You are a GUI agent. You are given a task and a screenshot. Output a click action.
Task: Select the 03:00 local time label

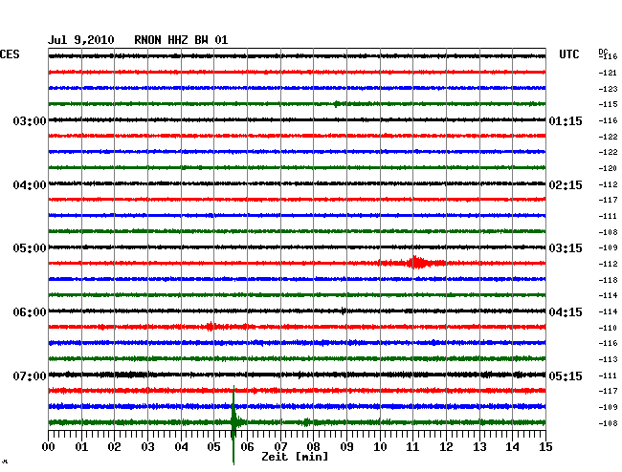pyautogui.click(x=30, y=120)
